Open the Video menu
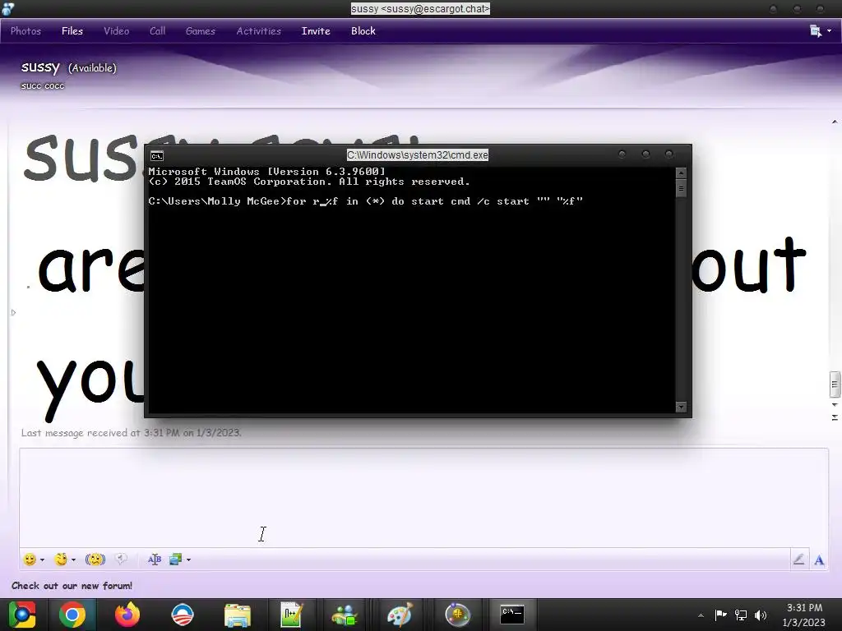Viewport: 842px width, 631px height. pos(117,31)
